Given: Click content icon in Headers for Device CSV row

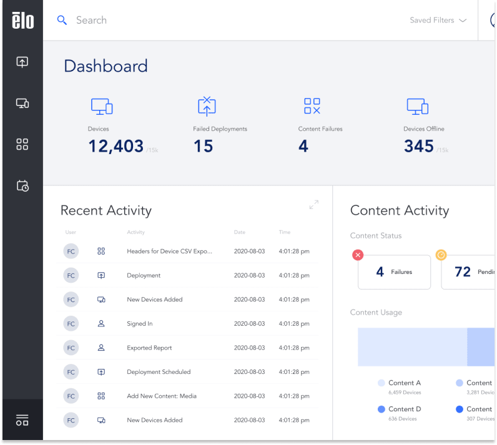Looking at the screenshot, I should point(101,252).
